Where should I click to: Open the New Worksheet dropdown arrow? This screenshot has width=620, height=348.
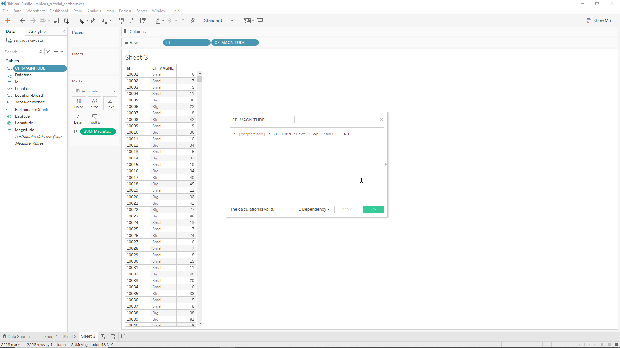(87, 21)
